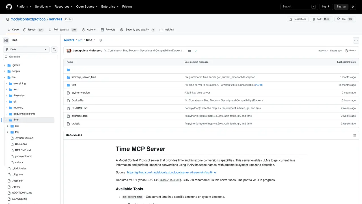Open Notifications for this repository

click(x=298, y=19)
